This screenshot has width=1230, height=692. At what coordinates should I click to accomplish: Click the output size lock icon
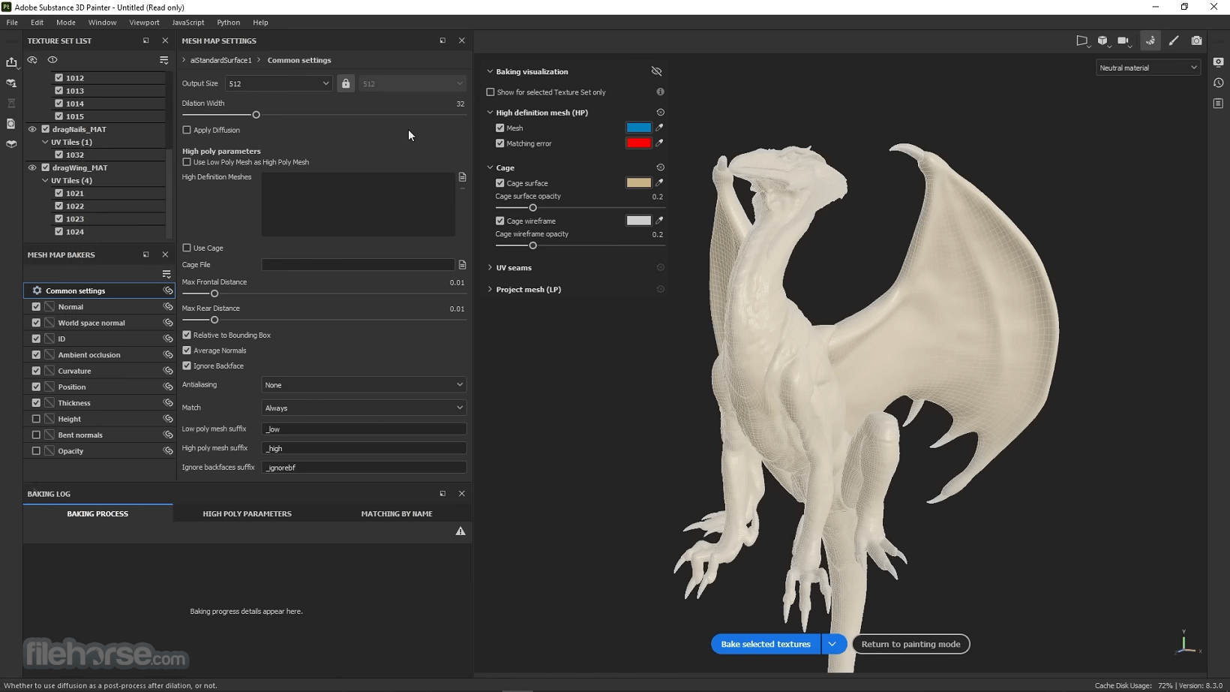(346, 83)
